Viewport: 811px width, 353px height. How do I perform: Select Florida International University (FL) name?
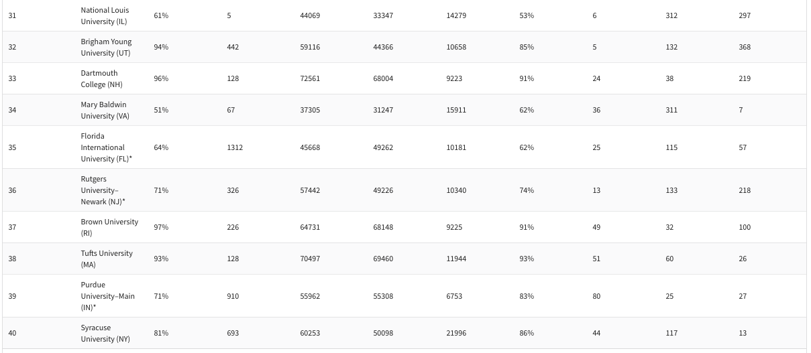pyautogui.click(x=103, y=147)
